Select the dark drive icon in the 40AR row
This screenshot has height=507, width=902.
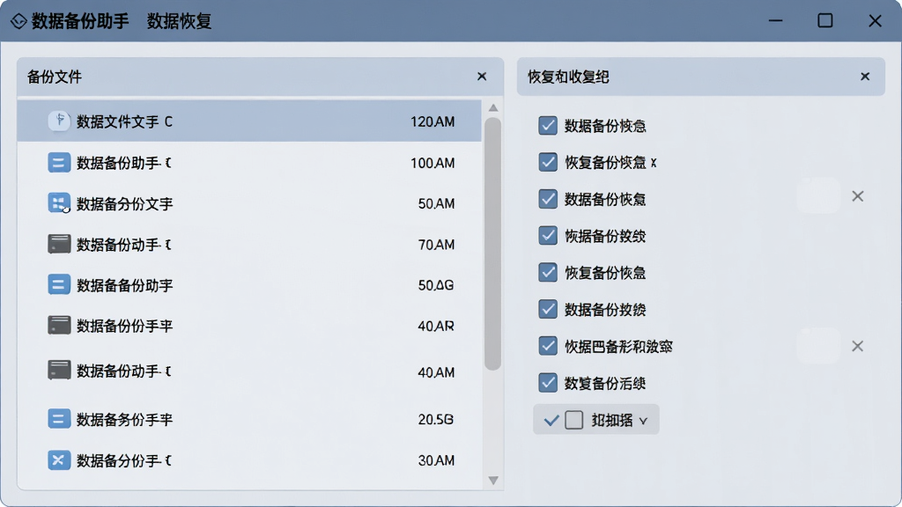point(59,326)
